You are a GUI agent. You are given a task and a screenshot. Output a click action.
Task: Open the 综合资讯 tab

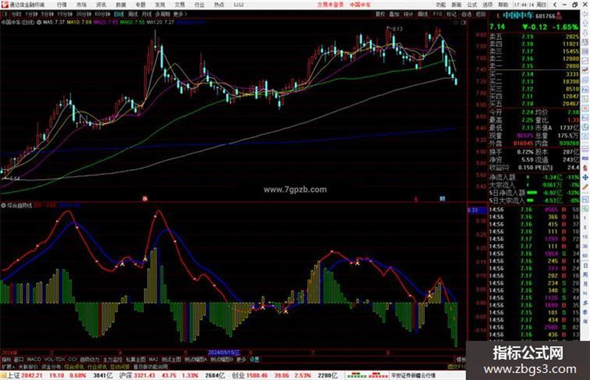[74, 366]
